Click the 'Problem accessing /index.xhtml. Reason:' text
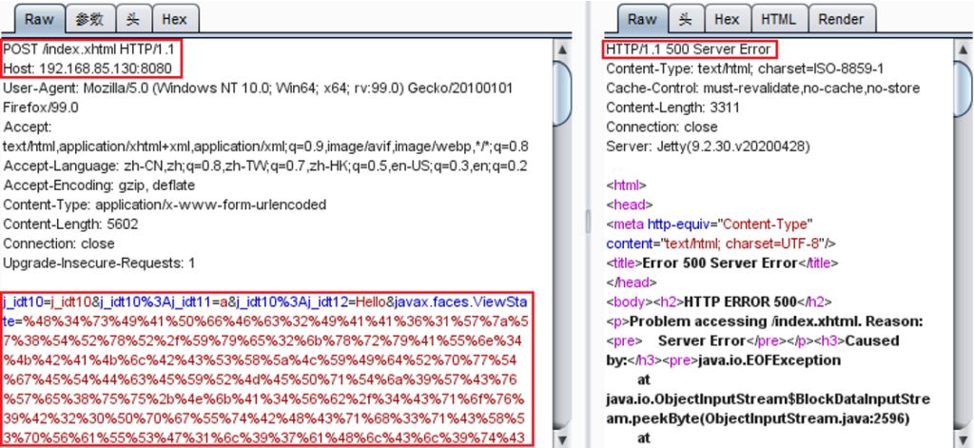The height and width of the screenshot is (448, 974). pyautogui.click(x=776, y=321)
